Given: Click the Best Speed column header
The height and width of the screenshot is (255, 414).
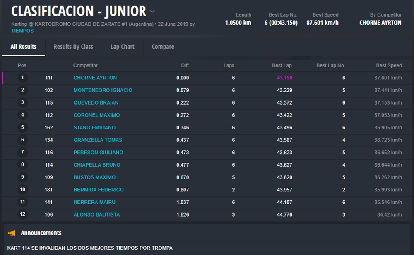Looking at the screenshot, I should tap(389, 65).
